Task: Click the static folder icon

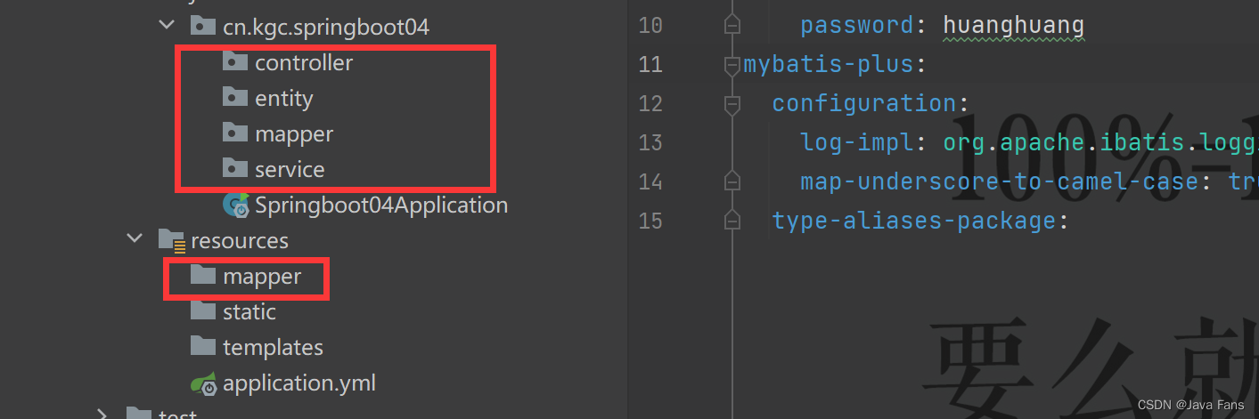Action: pos(203,311)
